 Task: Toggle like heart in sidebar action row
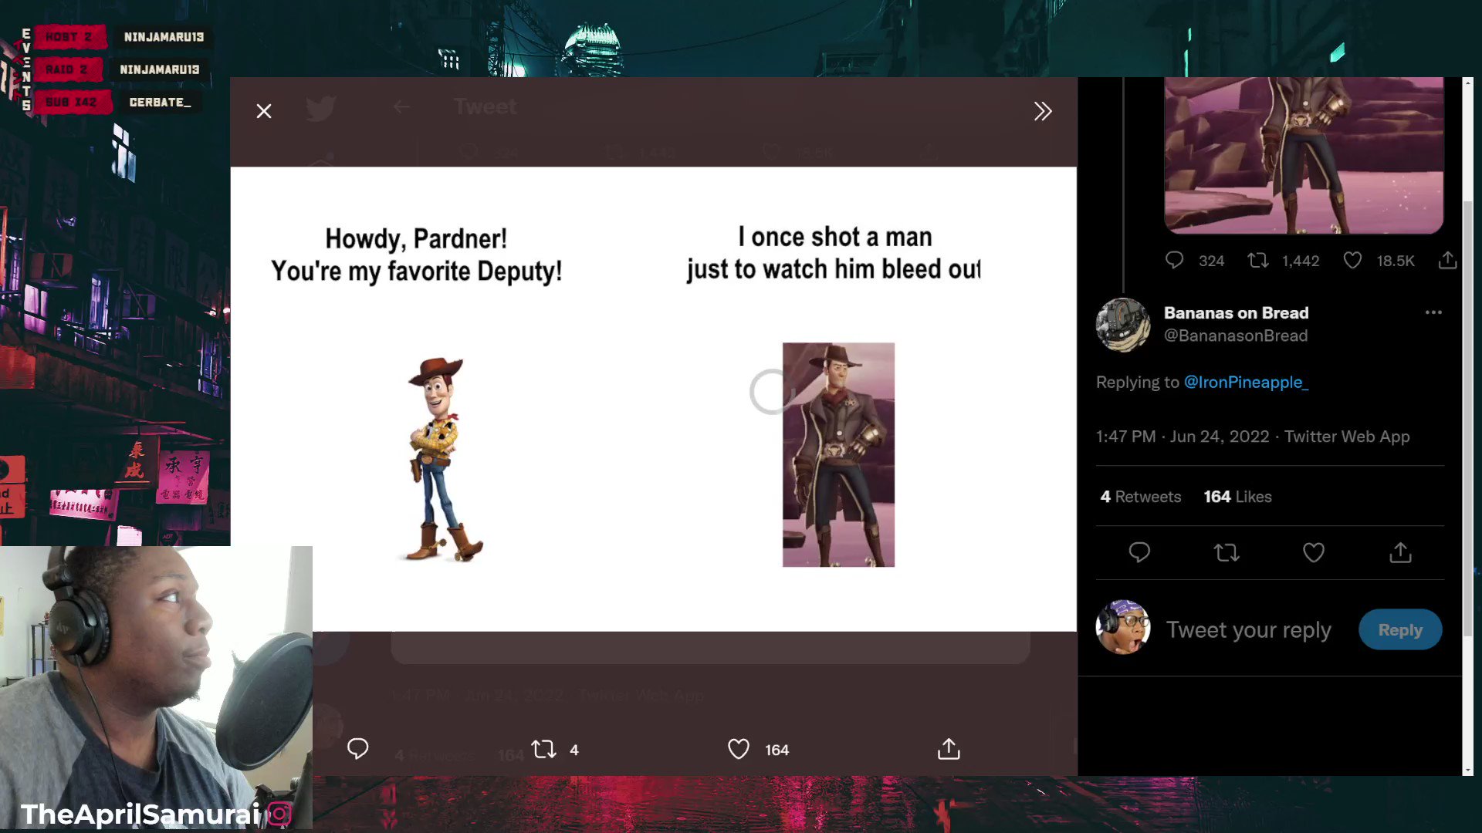point(1314,552)
